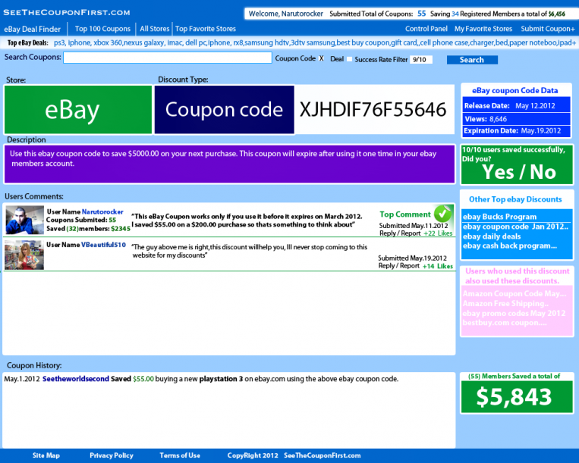Open the Success Rate Filter 9/10 box
This screenshot has height=463, width=579.
421,60
